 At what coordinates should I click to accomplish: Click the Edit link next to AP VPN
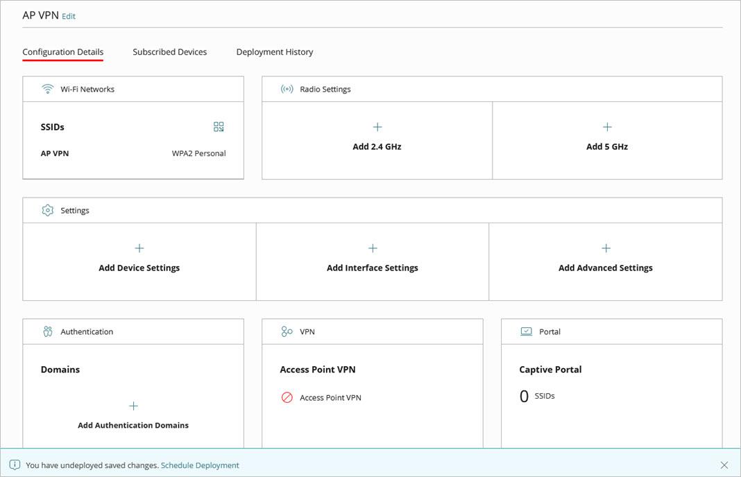[x=68, y=16]
